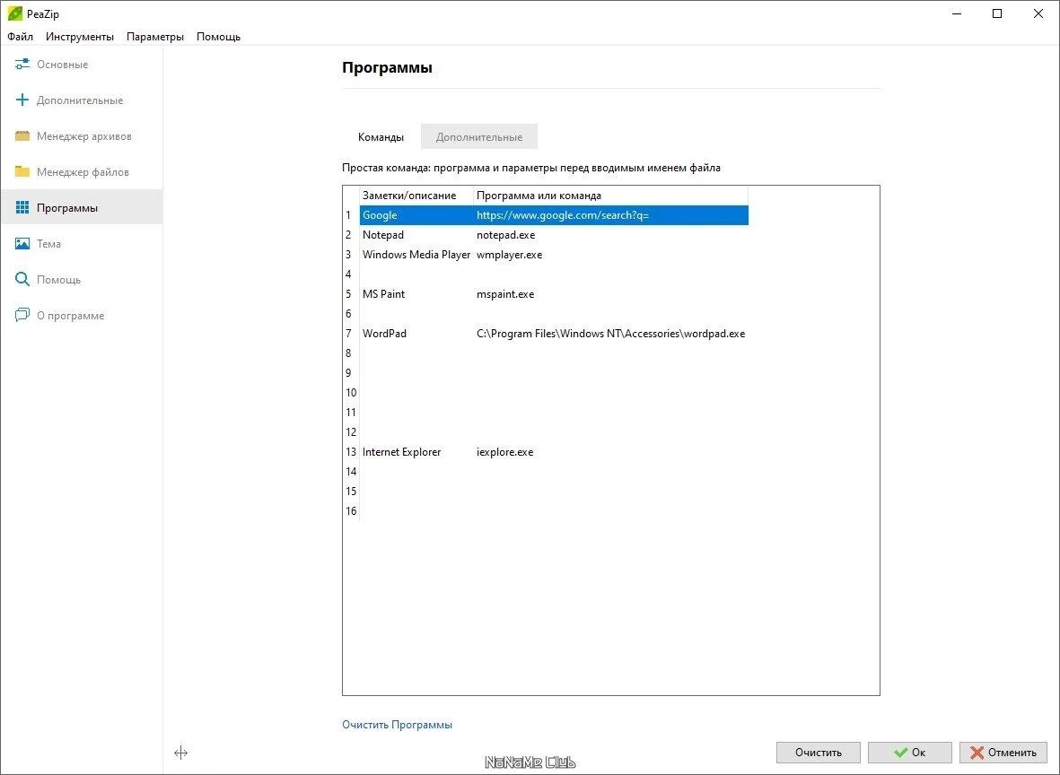Select the Google row description cell
This screenshot has height=775, width=1060.
point(416,215)
